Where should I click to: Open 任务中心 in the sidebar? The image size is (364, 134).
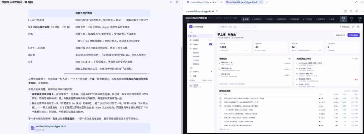pyautogui.click(x=201, y=72)
